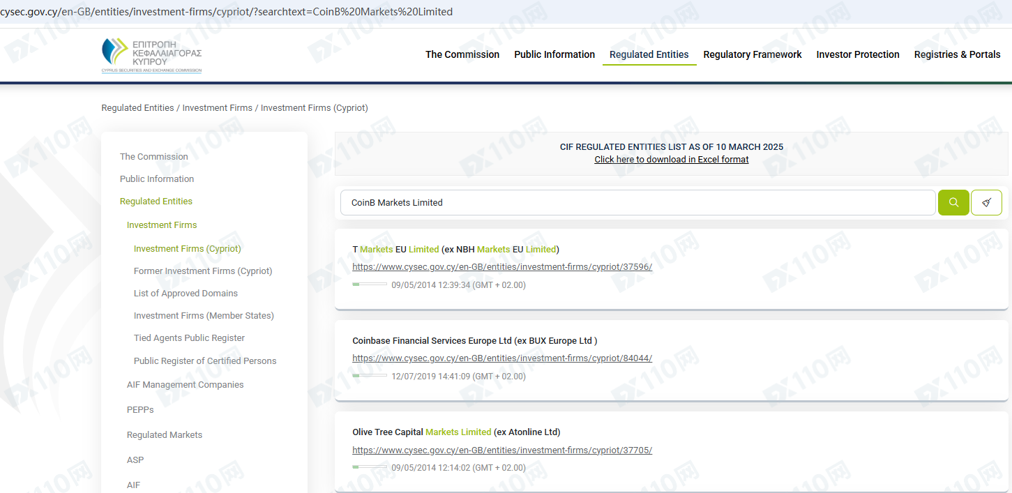Open PEPPs sidebar item
Image resolution: width=1012 pixels, height=493 pixels.
140,410
